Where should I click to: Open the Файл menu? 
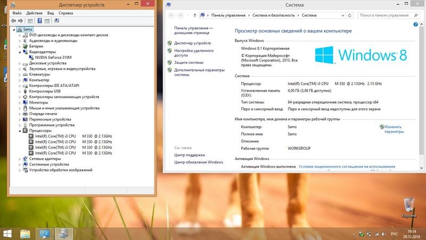click(x=17, y=13)
